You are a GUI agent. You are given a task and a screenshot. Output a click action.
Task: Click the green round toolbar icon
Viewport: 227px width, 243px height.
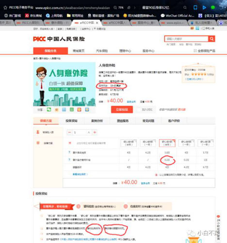(x=213, y=7)
